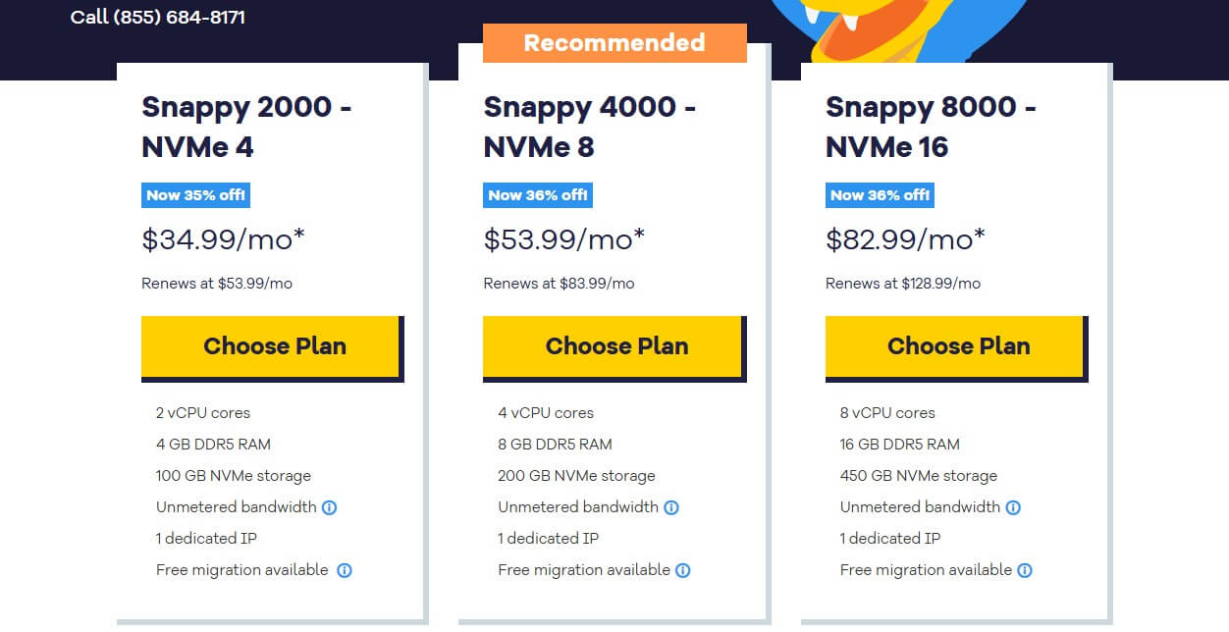Click the 'Now 36% off!' badge on Snappy 8000
This screenshot has width=1229, height=632.
[x=880, y=195]
